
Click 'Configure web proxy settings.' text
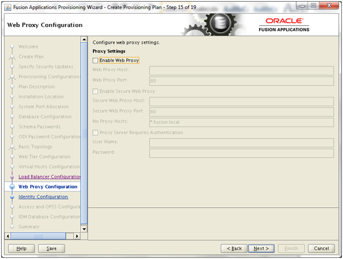(x=126, y=43)
